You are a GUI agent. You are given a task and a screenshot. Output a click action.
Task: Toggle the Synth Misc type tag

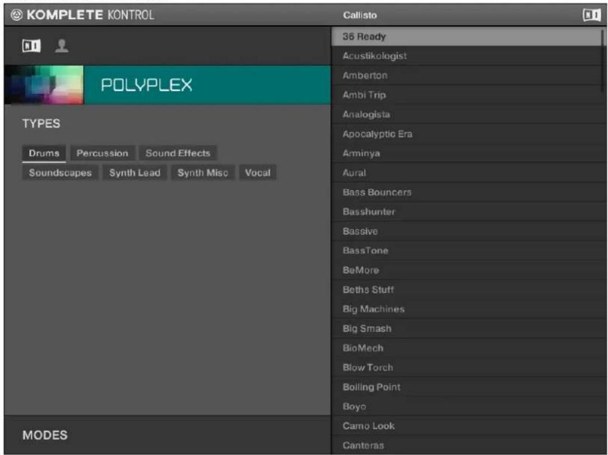tap(203, 173)
